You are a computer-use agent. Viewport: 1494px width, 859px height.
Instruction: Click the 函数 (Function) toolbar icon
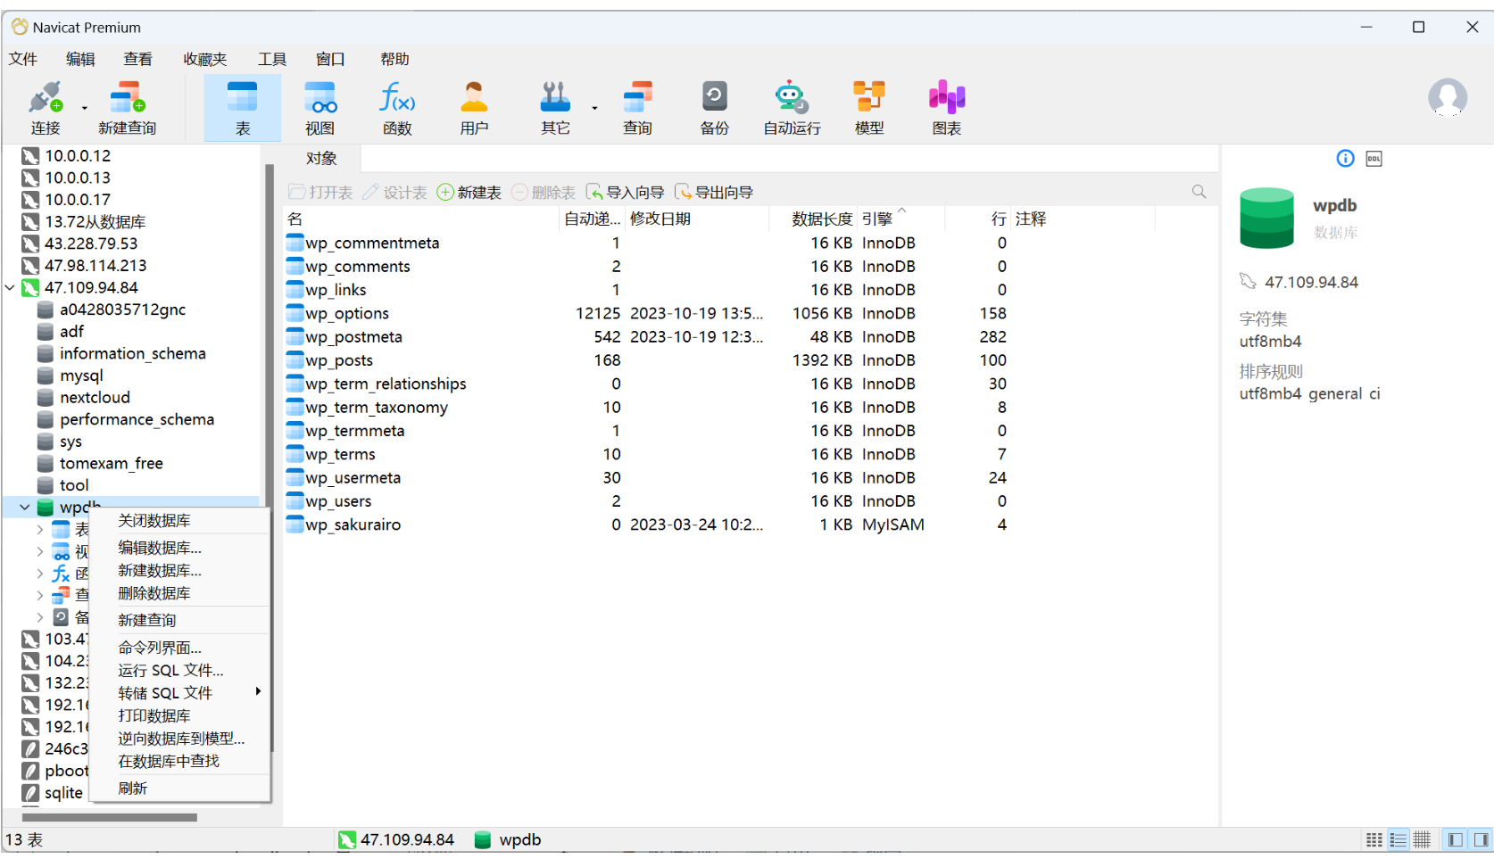[397, 107]
